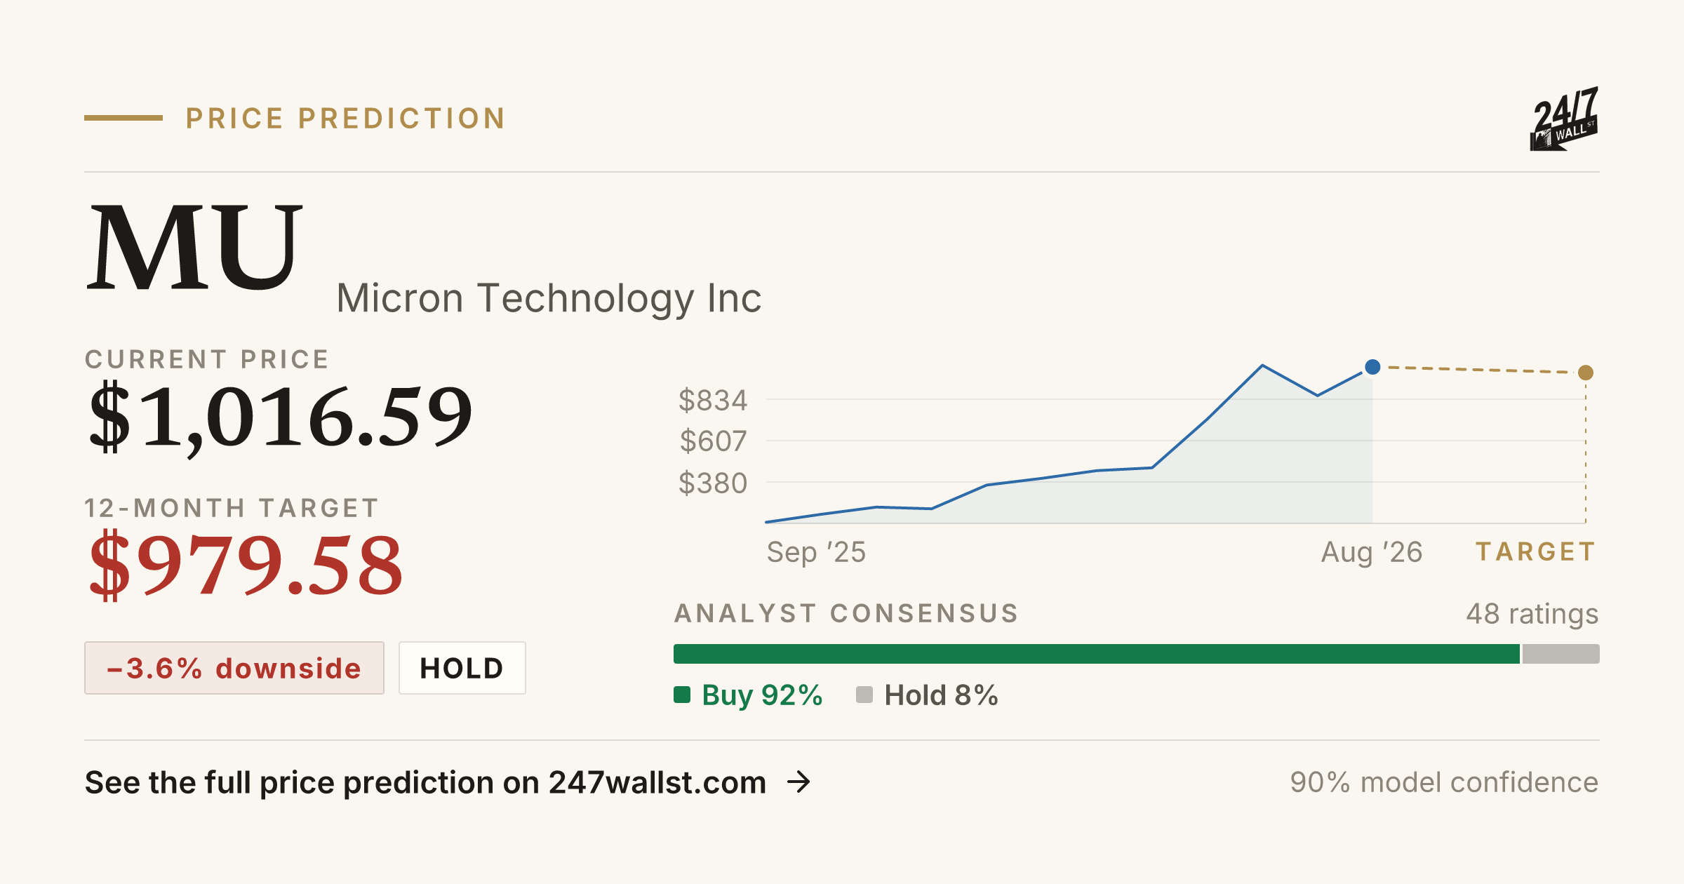This screenshot has height=884, width=1684.
Task: Click the green Buy portion of consensus bar
Action: point(1097,654)
